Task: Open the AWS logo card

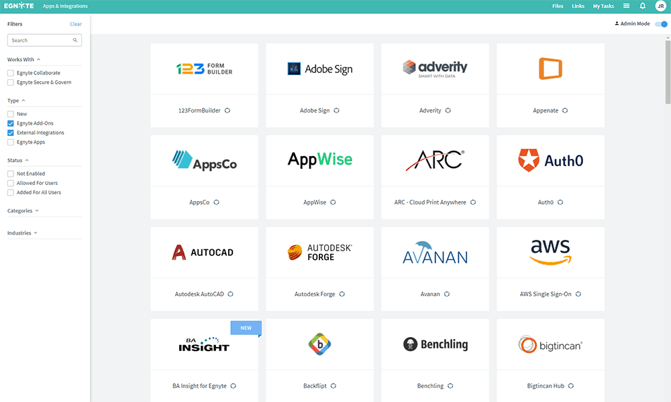Action: pos(551,253)
